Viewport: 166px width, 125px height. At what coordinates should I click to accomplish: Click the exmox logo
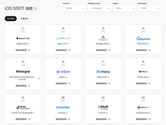pos(63,107)
